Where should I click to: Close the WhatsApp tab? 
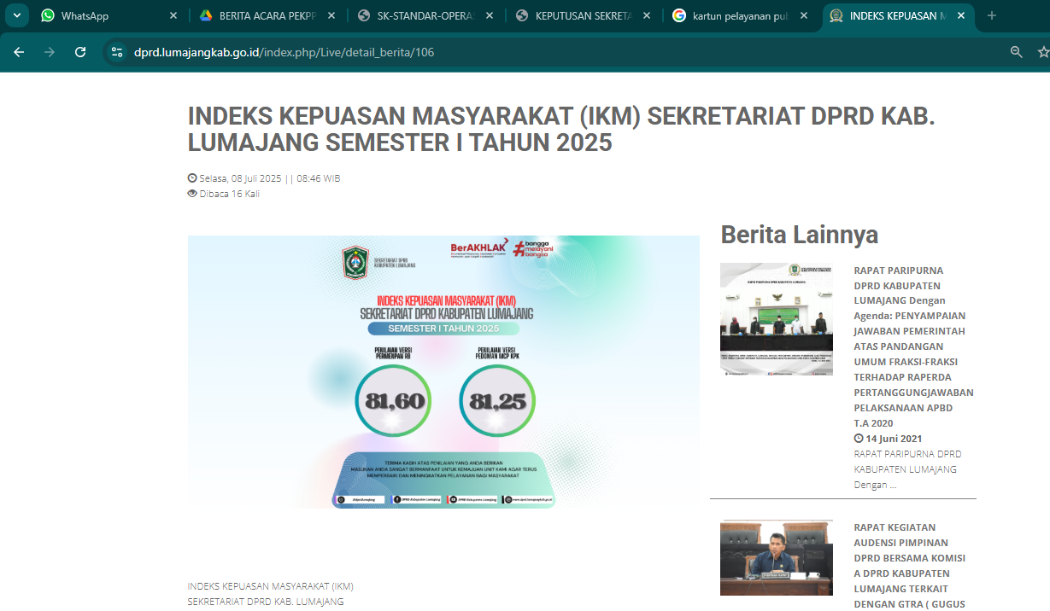[173, 15]
